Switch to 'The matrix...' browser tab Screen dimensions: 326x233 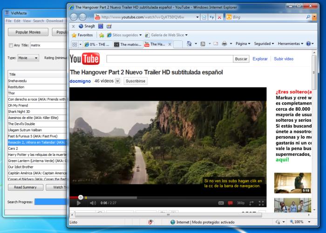pyautogui.click(x=128, y=45)
